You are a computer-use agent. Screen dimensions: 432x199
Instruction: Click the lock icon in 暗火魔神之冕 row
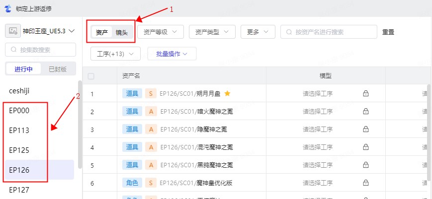pos(365,111)
